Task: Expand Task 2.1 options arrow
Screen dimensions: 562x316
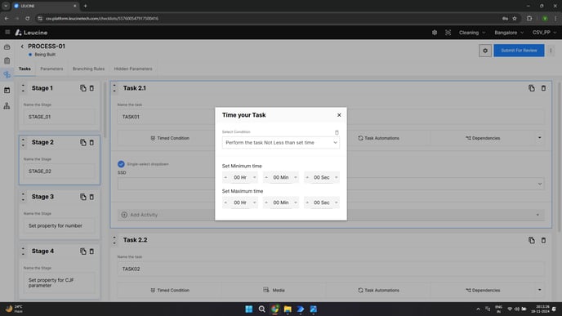Action: 539,138
